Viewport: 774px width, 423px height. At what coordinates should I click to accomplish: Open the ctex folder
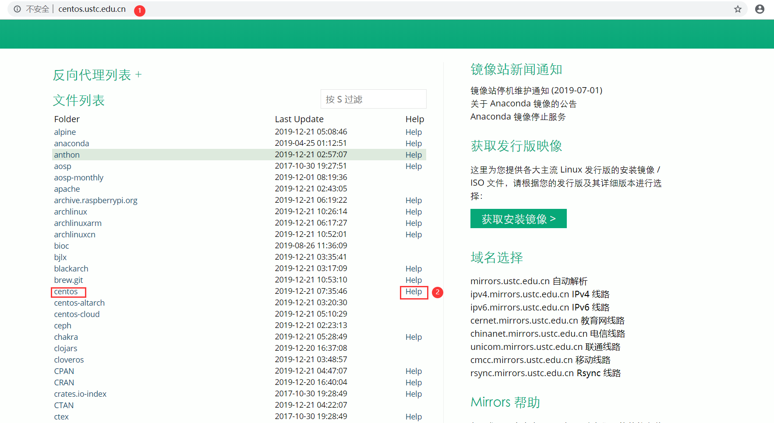point(61,416)
